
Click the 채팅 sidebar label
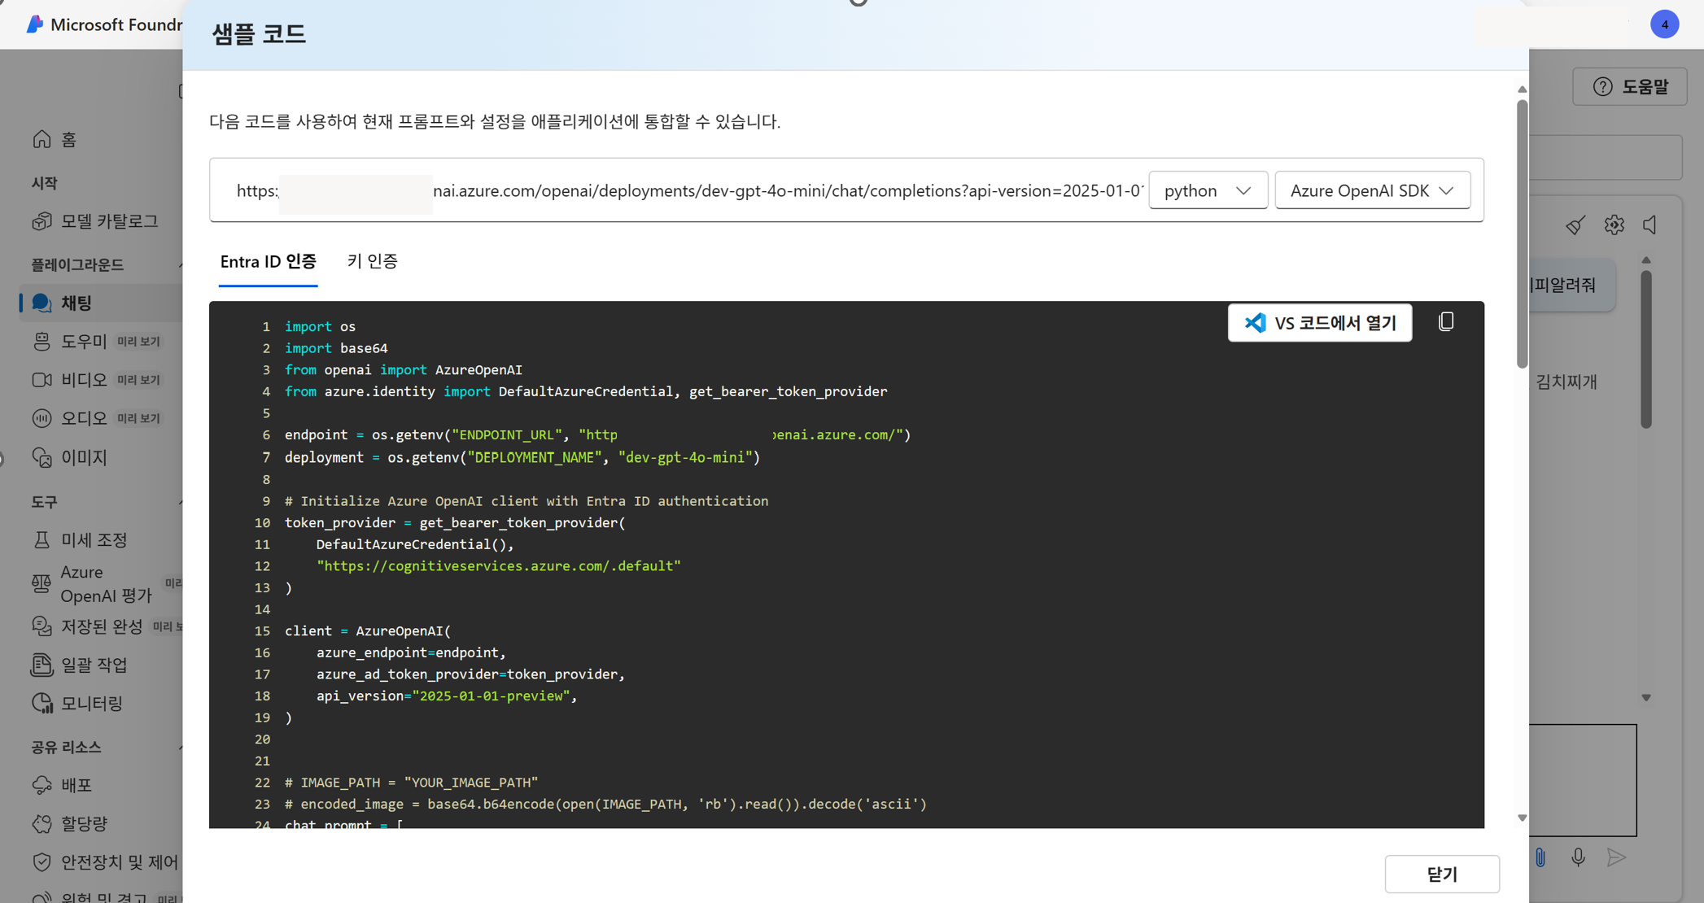[x=76, y=303]
